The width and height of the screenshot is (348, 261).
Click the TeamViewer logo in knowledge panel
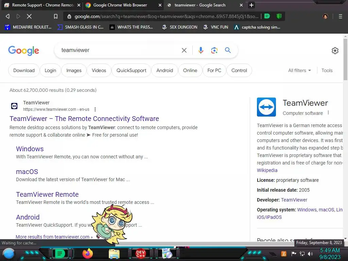tap(266, 107)
